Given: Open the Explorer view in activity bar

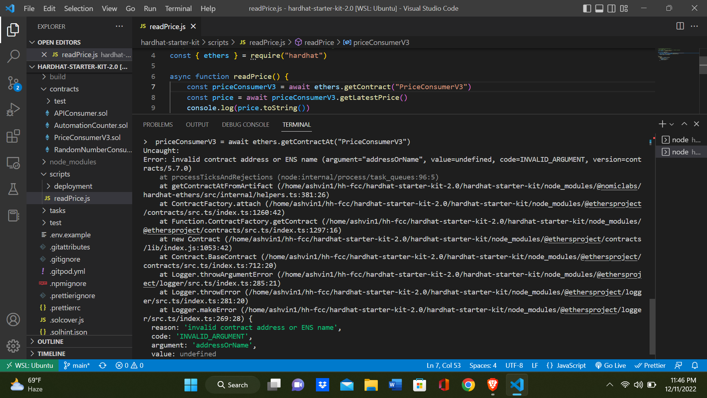Looking at the screenshot, I should [13, 30].
